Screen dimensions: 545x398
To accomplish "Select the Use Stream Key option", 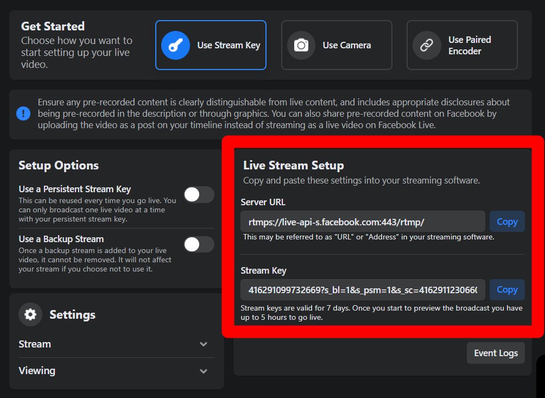I will (211, 45).
